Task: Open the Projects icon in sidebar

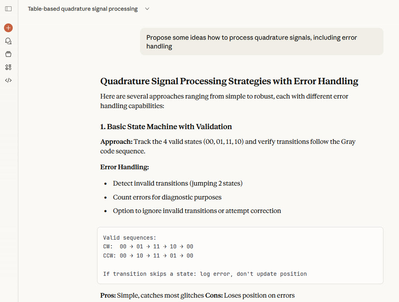Action: (x=8, y=54)
